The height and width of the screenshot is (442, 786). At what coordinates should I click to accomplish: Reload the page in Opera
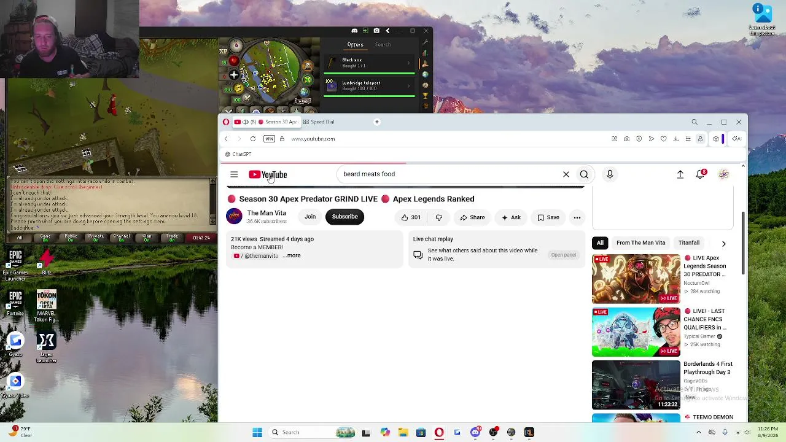tap(253, 139)
